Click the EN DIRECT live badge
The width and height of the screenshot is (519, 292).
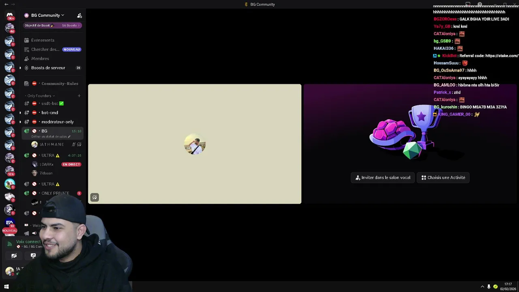click(x=71, y=164)
